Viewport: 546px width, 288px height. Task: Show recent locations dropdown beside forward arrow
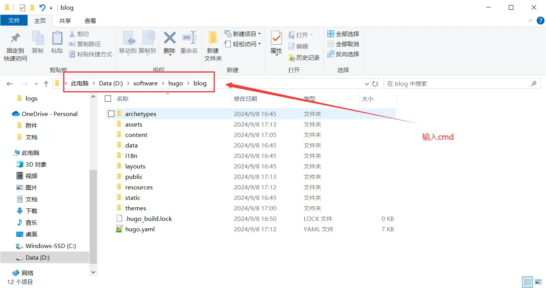(36, 84)
